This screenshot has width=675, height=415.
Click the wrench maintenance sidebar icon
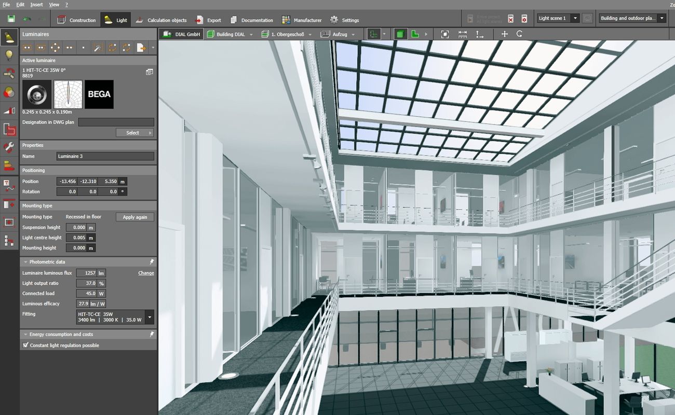point(9,147)
